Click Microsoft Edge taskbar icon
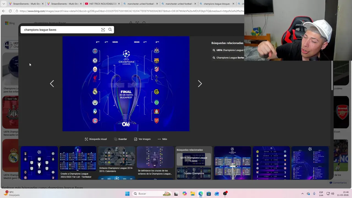 (200, 194)
